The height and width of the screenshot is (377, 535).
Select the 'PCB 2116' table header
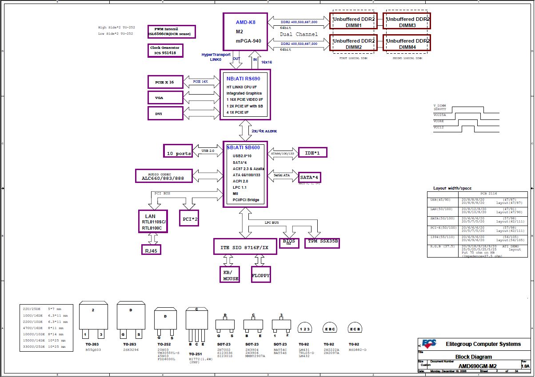488,194
